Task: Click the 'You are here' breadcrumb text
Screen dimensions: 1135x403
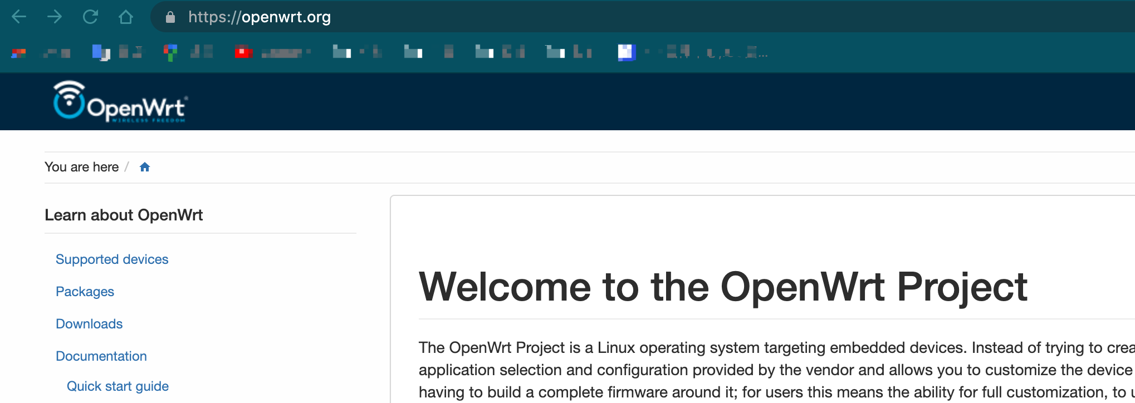Action: coord(81,167)
